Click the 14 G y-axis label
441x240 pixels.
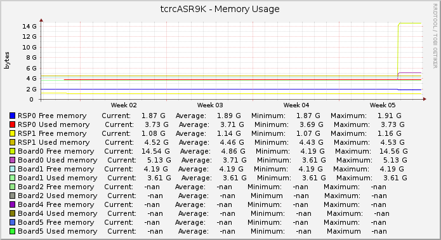[30, 27]
